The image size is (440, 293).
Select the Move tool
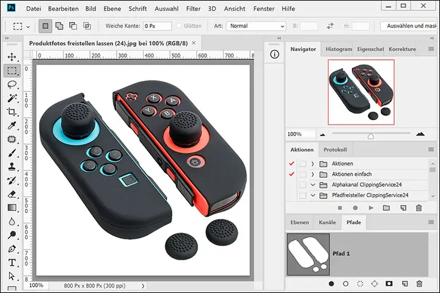click(x=12, y=57)
